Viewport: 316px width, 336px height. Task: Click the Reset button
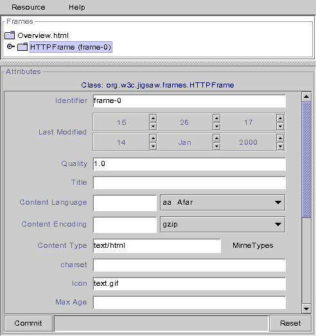(x=290, y=323)
